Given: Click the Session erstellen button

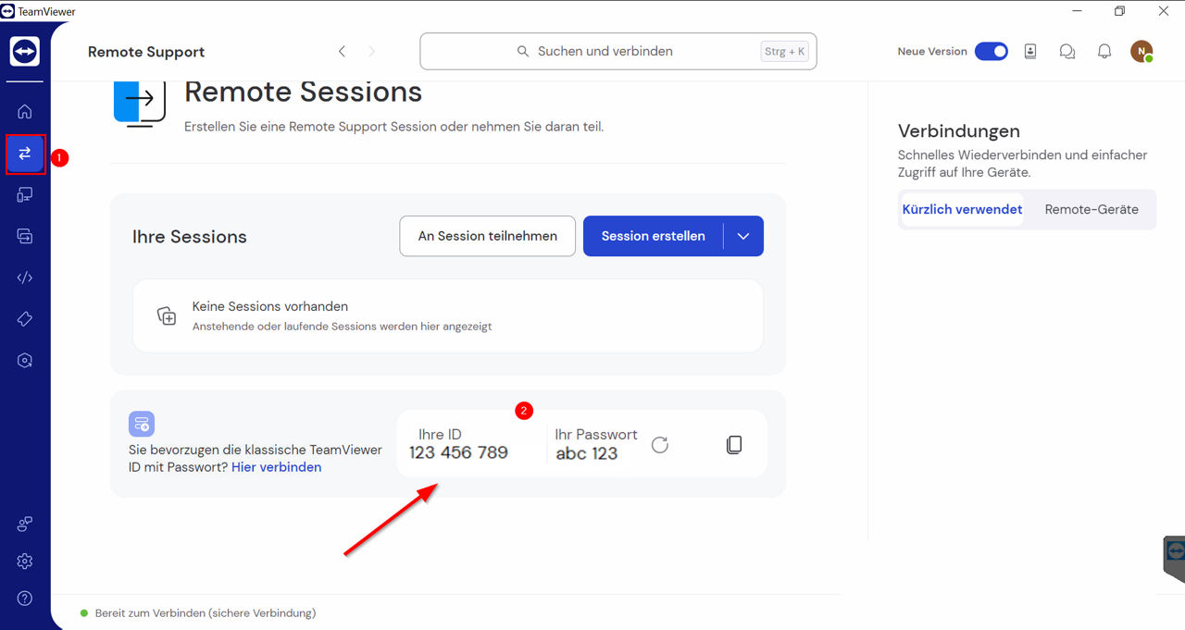Looking at the screenshot, I should [653, 236].
